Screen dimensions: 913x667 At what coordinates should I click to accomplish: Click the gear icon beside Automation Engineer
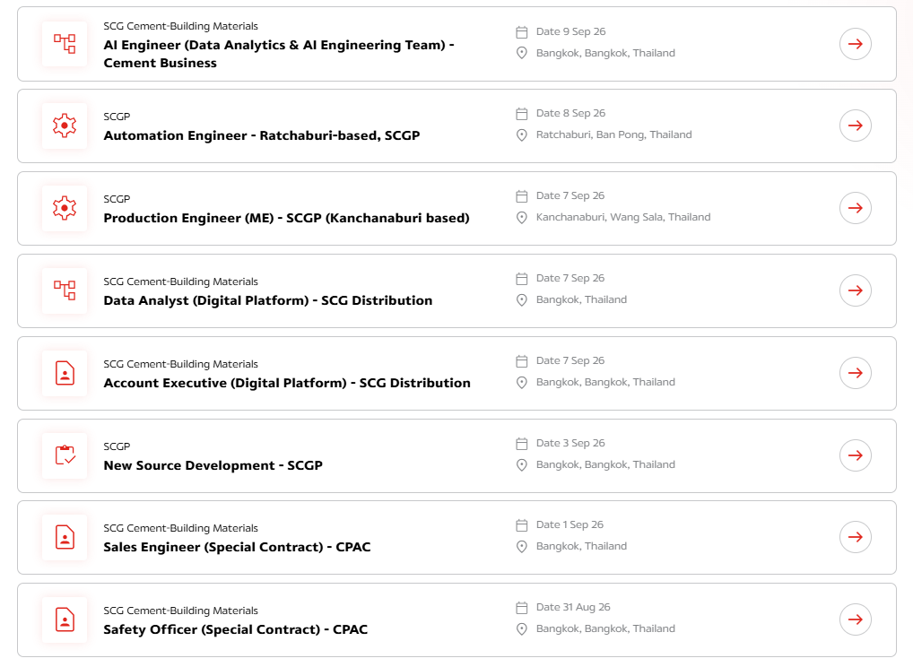[x=65, y=126]
